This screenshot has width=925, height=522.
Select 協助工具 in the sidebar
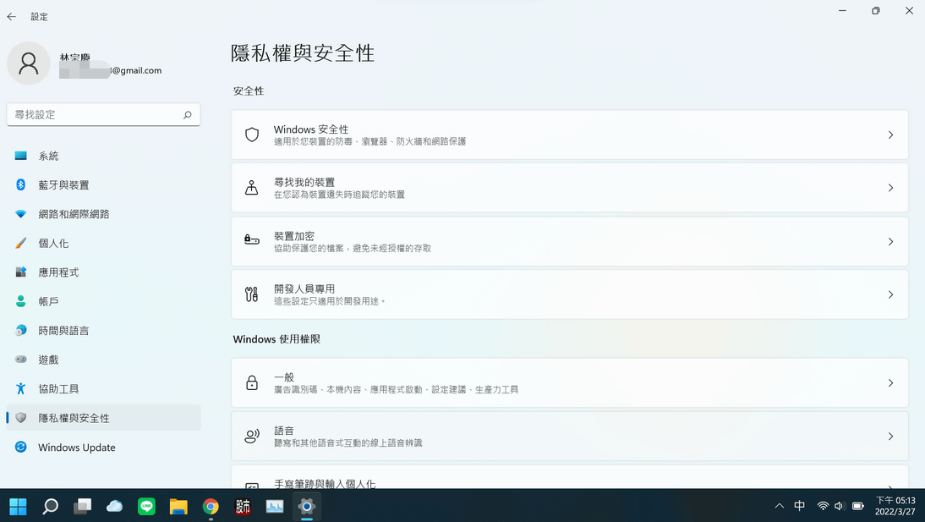[103, 388]
